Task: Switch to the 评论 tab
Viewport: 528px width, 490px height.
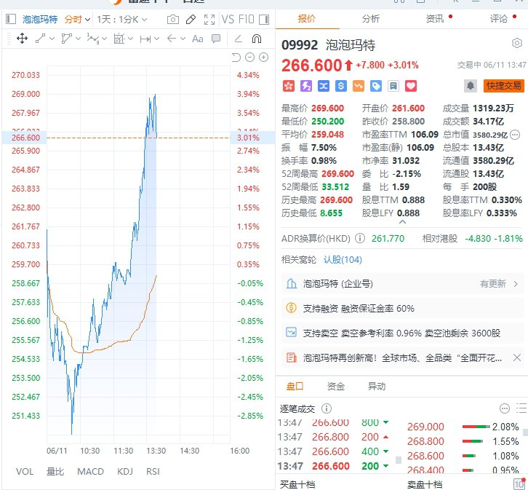Action: [x=499, y=18]
